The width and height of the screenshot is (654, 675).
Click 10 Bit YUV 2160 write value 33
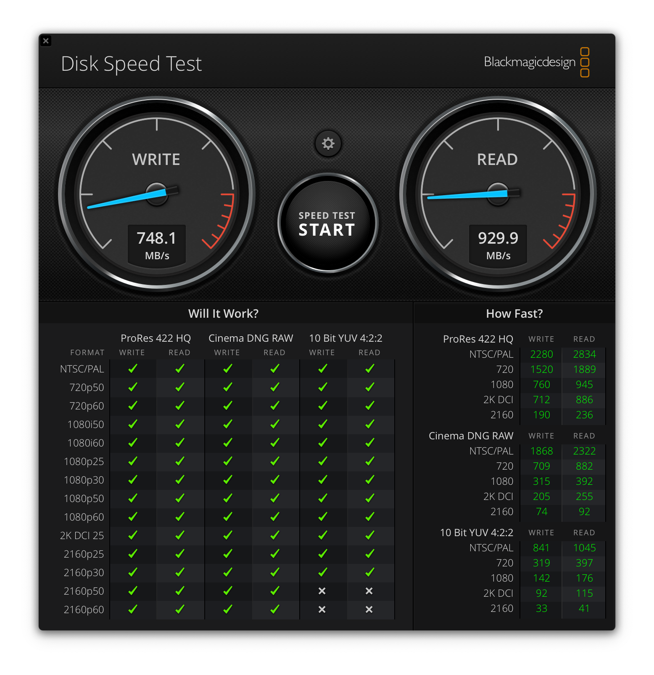(x=541, y=609)
